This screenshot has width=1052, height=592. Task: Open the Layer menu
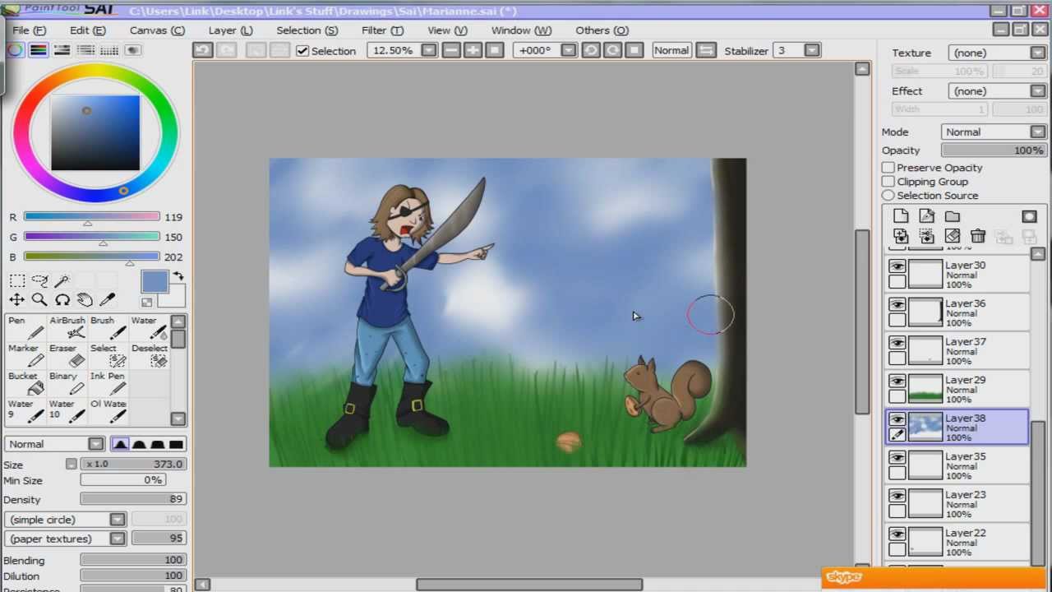pos(230,30)
